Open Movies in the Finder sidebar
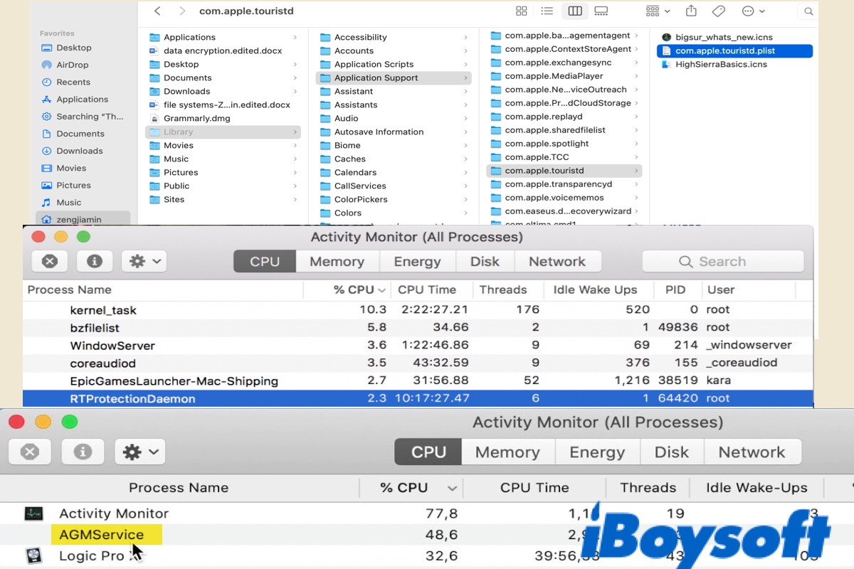 71,168
